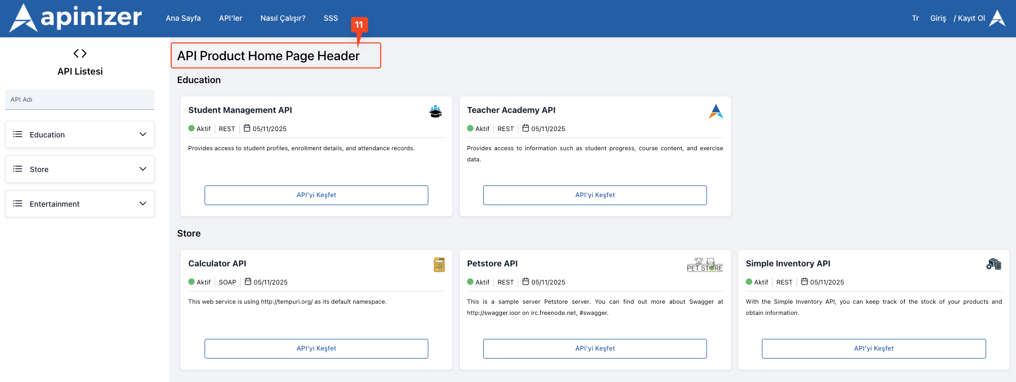This screenshot has width=1016, height=382.
Task: Switch language using the Tr selector
Action: coord(915,18)
